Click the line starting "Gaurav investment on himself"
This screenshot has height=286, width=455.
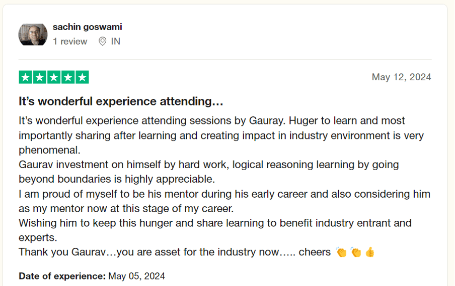coord(208,165)
